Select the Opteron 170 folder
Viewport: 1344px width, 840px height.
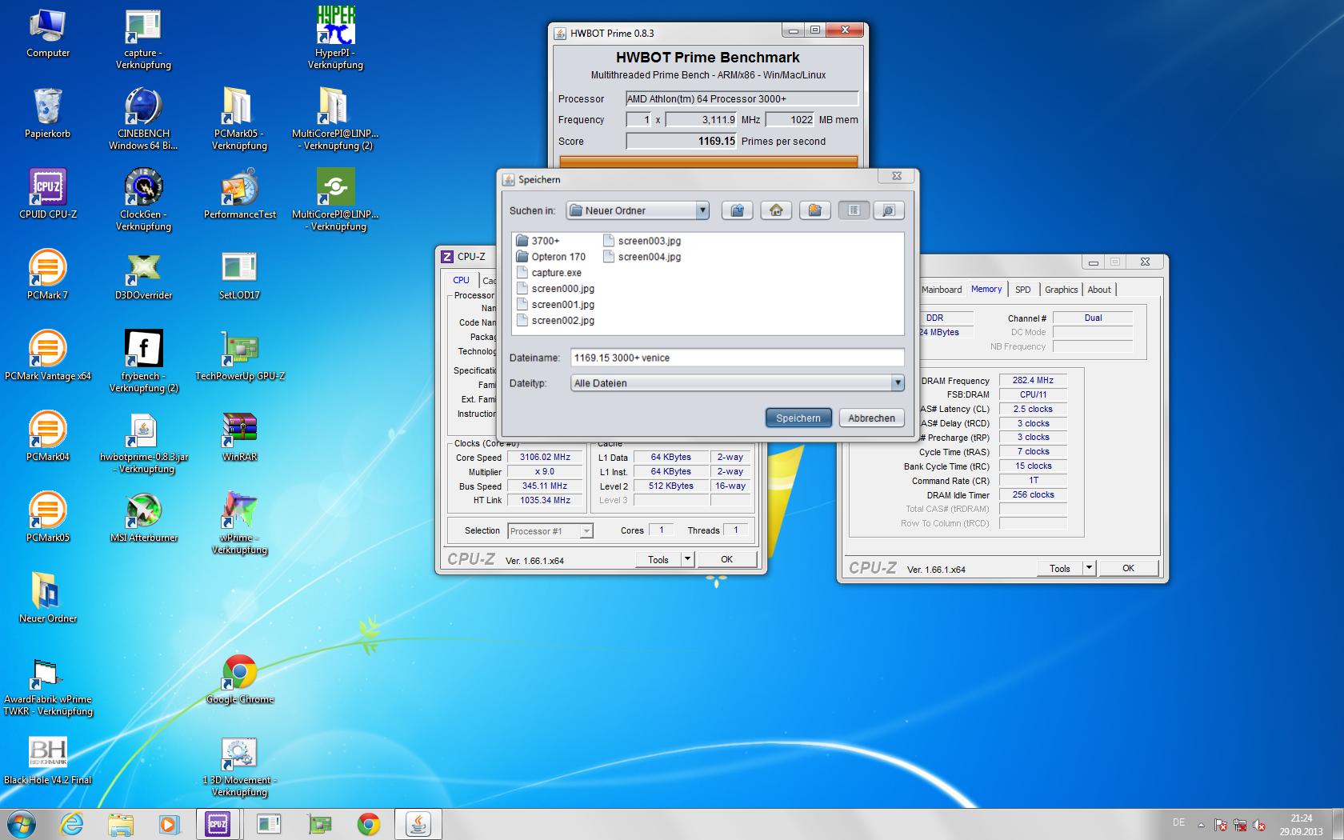click(551, 257)
